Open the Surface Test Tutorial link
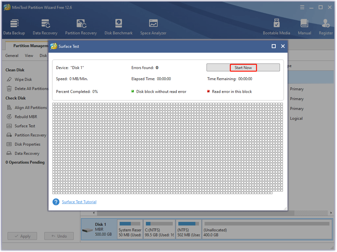The height and width of the screenshot is (252, 337). (79, 202)
